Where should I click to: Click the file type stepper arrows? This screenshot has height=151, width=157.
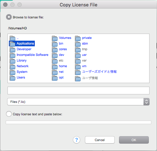point(146,102)
